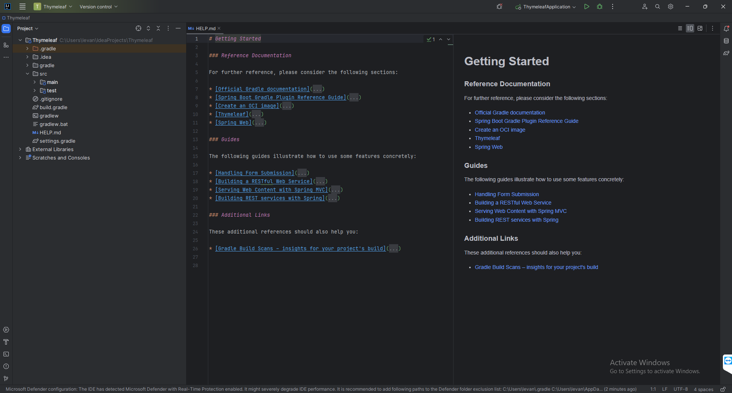
Task: Open Problems tool window icon
Action: point(6,366)
